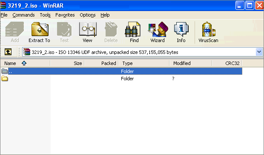Click the sort arrow in Name column
264x155 pixels.
(x=24, y=63)
